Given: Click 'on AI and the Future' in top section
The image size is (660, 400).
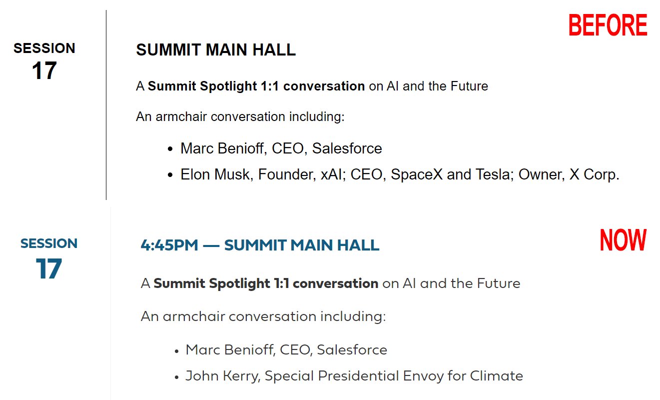Looking at the screenshot, I should click(x=428, y=86).
